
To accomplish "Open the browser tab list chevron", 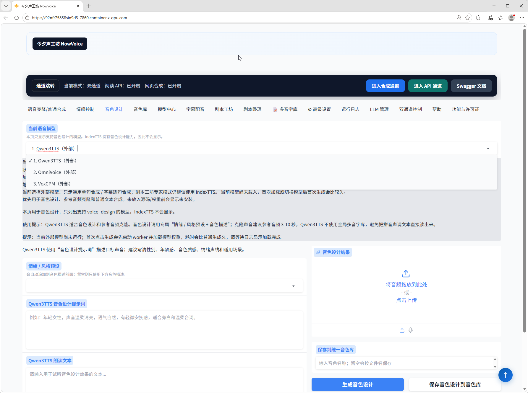I will click(x=6, y=6).
